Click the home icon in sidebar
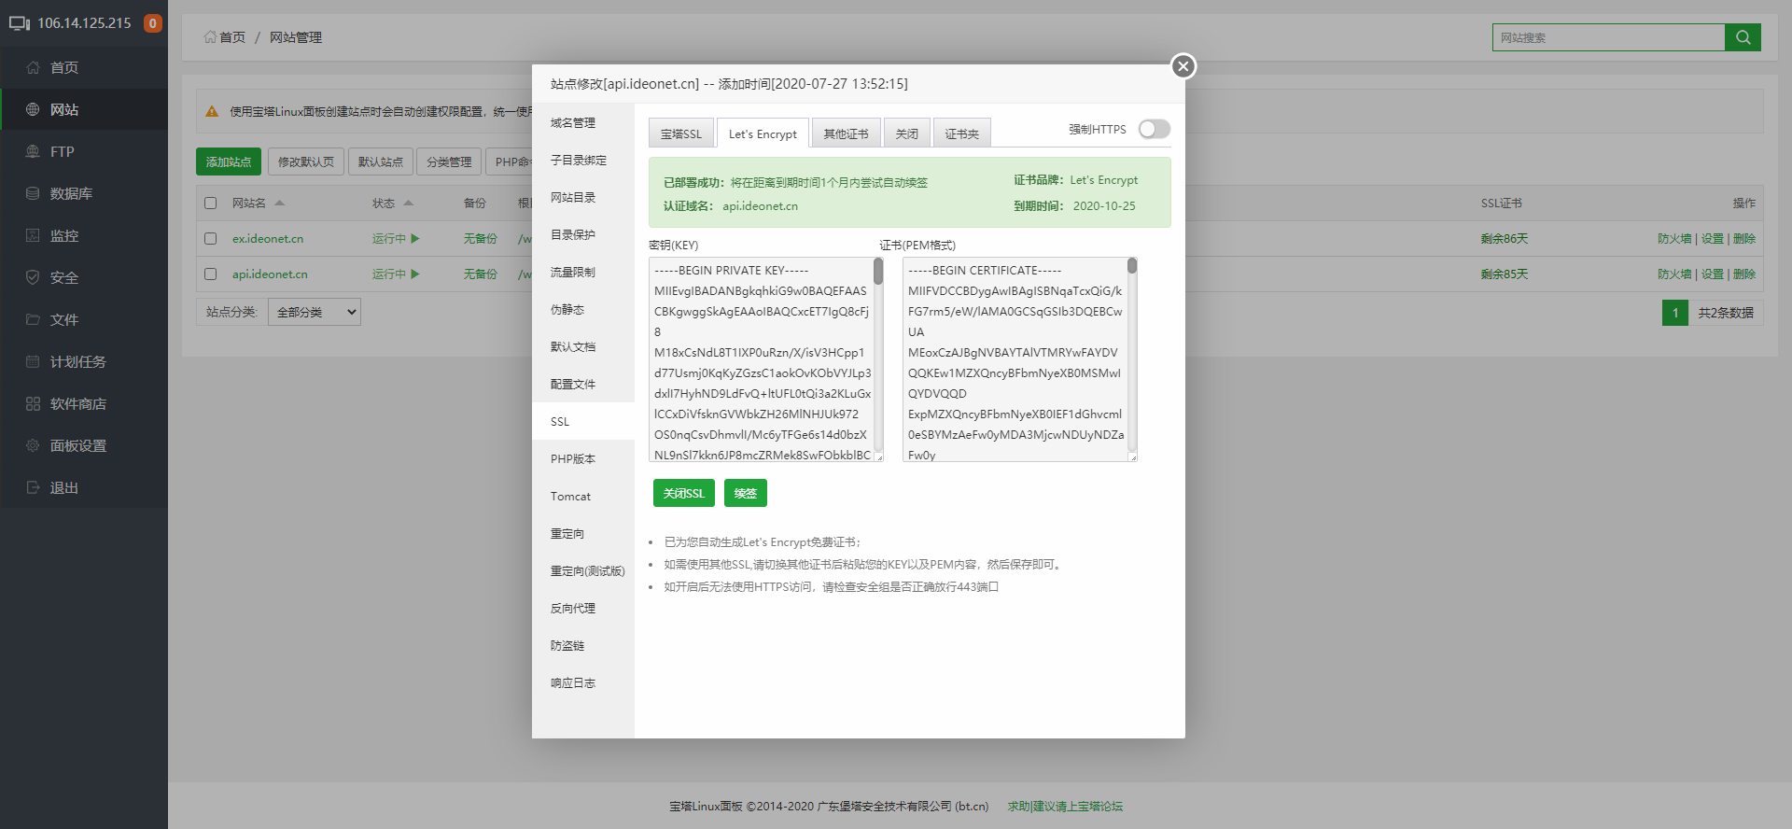Screen dimensions: 1792x829 pyautogui.click(x=33, y=67)
